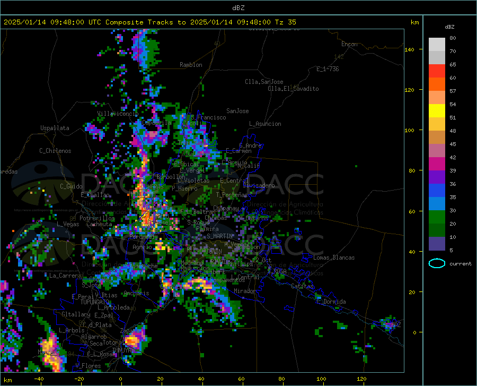Click the Villavicencio place label
This screenshot has height=386, width=477.
coord(118,114)
